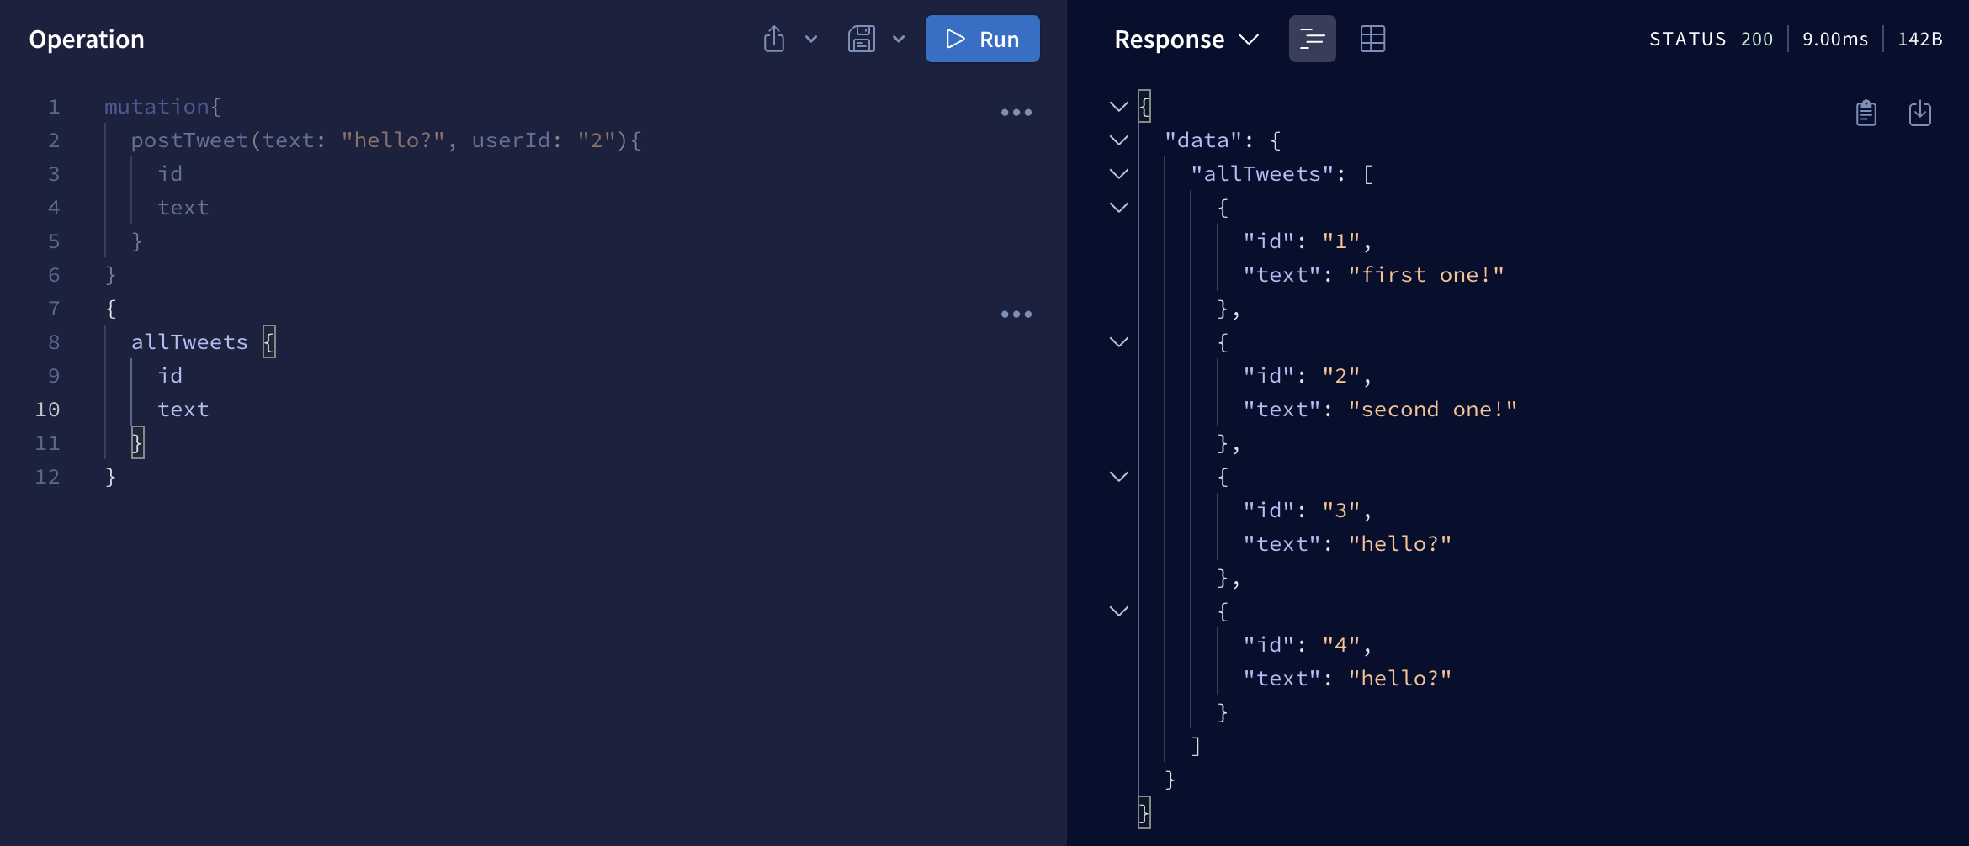Click the highlighted closing brace on line 11
Screen dimensions: 1969x846
[x=137, y=442]
